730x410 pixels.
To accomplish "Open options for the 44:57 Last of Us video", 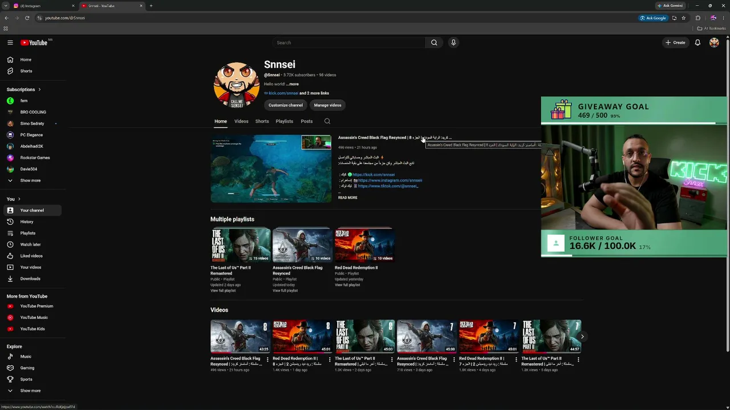I will point(578,359).
